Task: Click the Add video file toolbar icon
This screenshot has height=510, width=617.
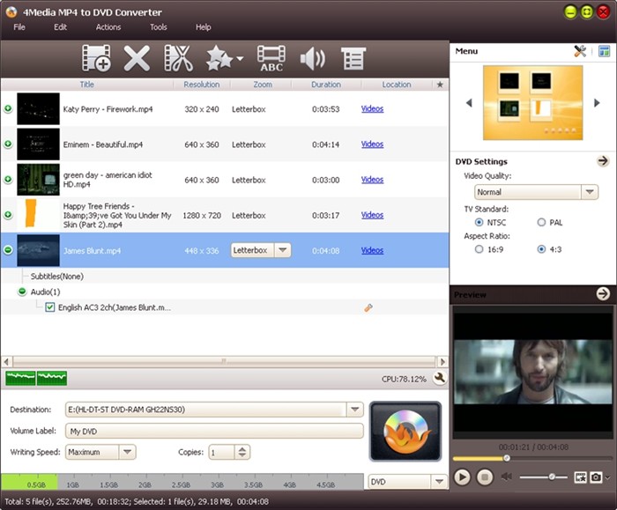Action: (x=96, y=58)
